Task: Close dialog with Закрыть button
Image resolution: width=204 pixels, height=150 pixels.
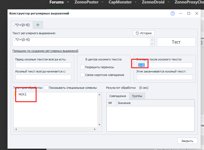Action: click(187, 141)
